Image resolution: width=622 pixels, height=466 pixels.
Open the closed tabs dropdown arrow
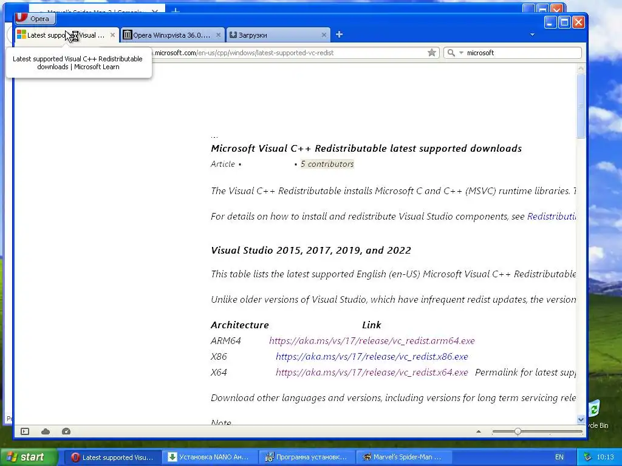pyautogui.click(x=532, y=35)
